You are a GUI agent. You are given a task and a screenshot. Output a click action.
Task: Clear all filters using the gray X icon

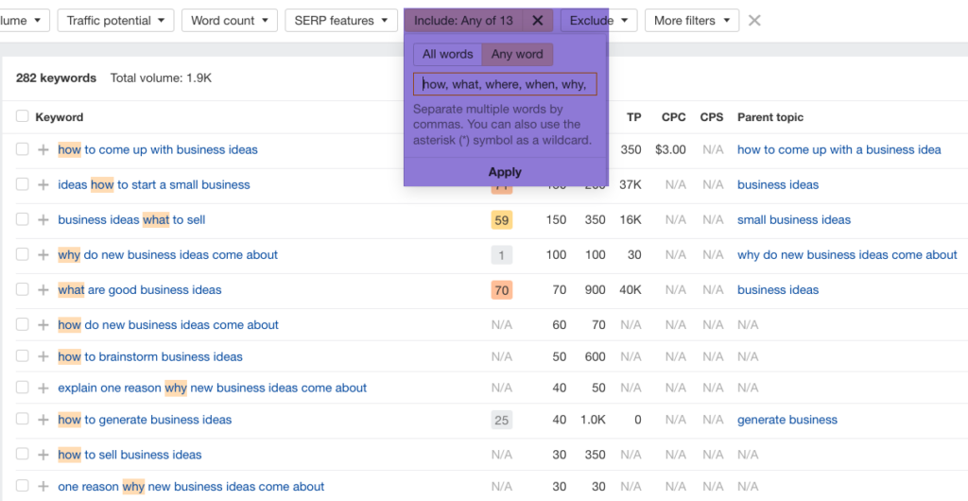(754, 21)
